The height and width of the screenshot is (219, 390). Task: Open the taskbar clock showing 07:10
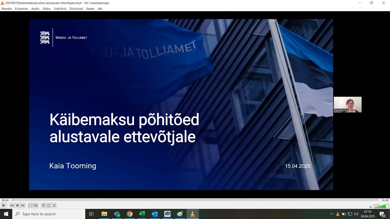pyautogui.click(x=368, y=214)
